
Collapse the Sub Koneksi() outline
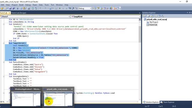pos(4,24)
